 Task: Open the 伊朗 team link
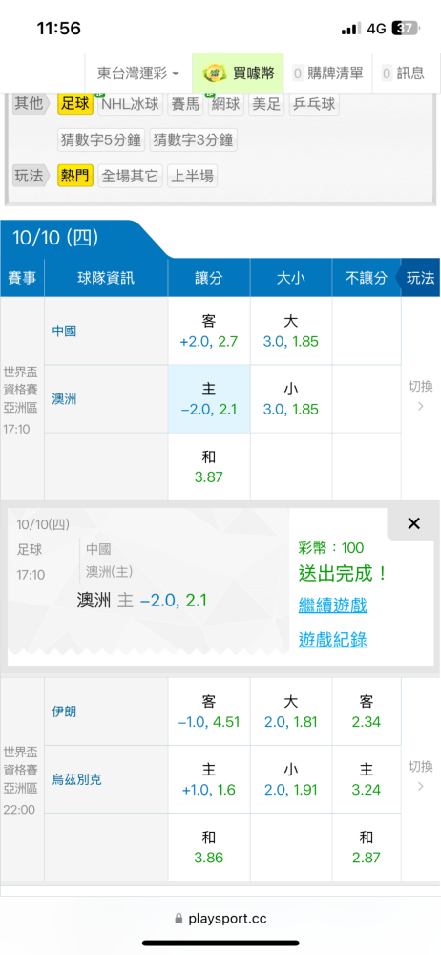point(65,711)
